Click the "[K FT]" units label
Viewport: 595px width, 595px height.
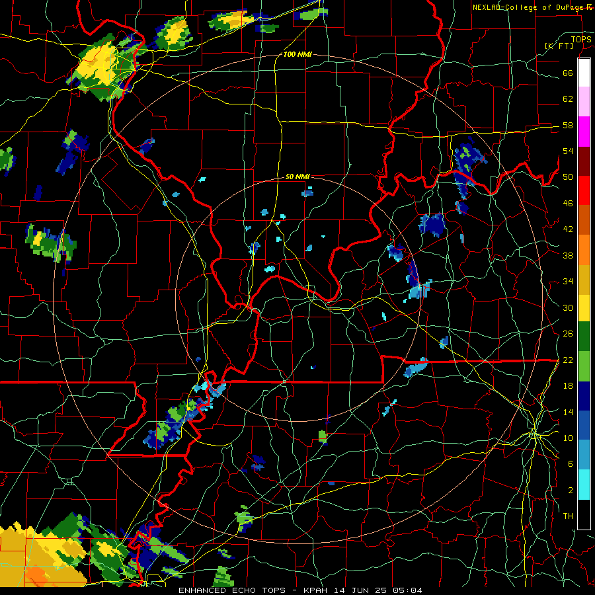pyautogui.click(x=559, y=46)
